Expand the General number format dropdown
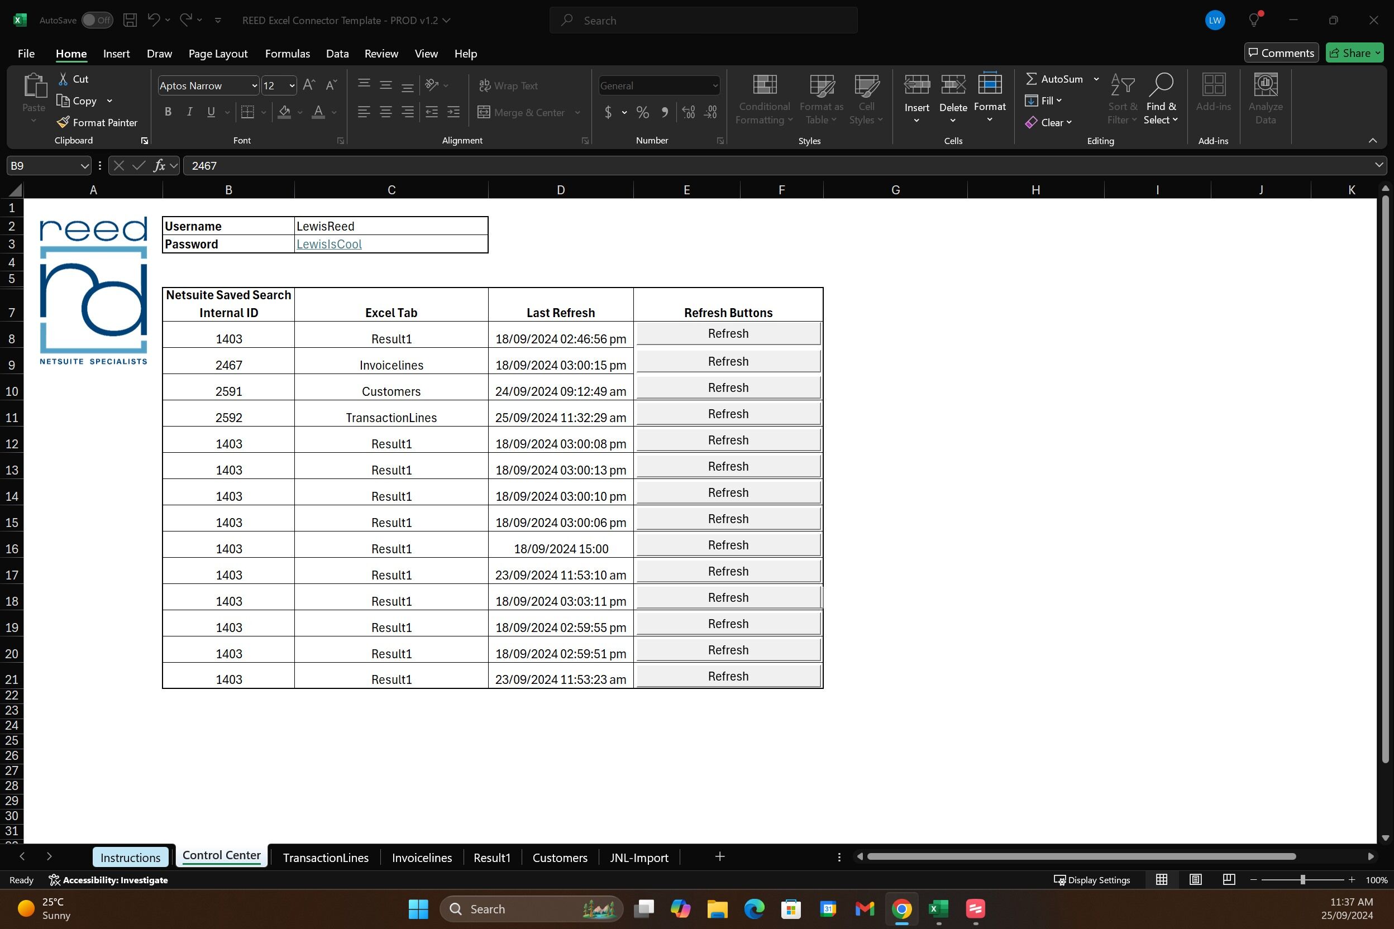The width and height of the screenshot is (1394, 929). pyautogui.click(x=715, y=86)
